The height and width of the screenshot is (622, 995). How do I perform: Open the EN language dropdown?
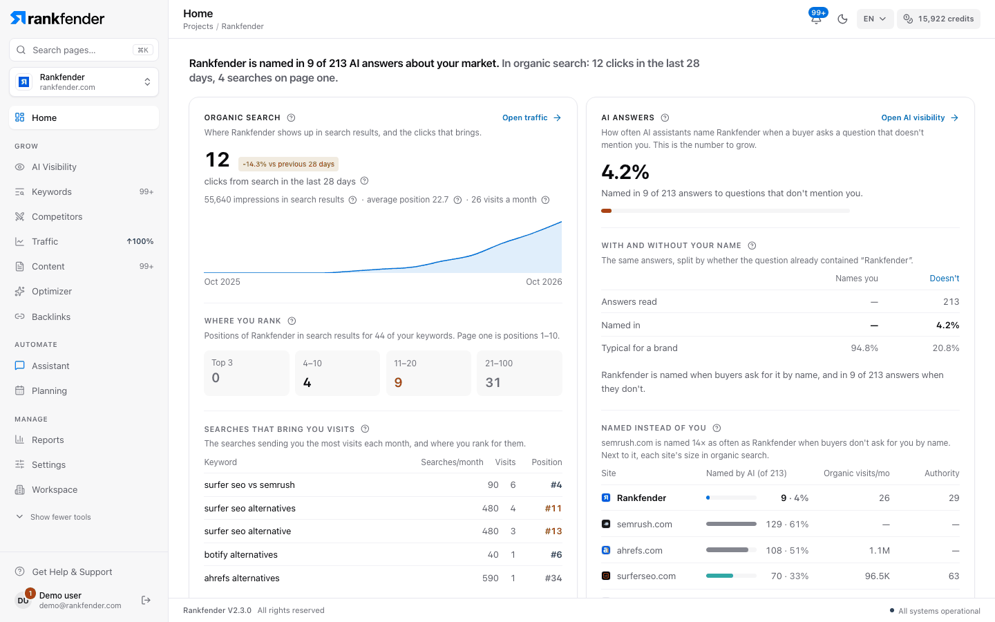(875, 19)
